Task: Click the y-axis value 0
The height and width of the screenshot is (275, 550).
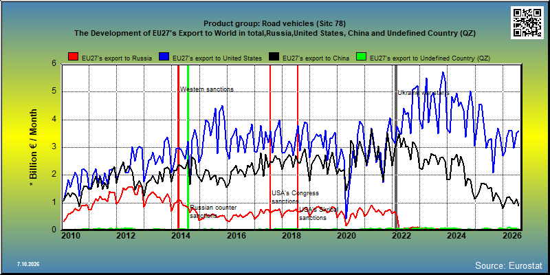Action: [54, 230]
